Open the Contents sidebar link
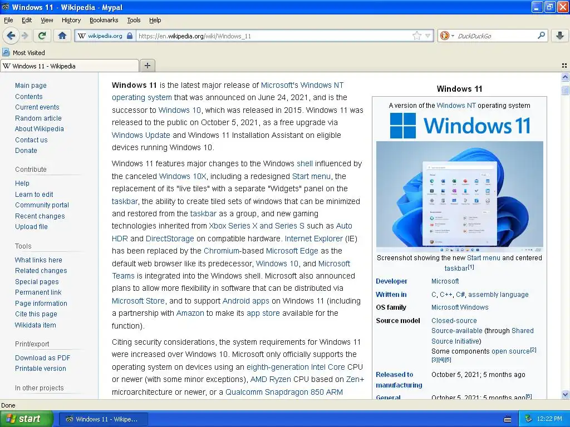Viewport: 570px width, 427px height. (x=29, y=97)
